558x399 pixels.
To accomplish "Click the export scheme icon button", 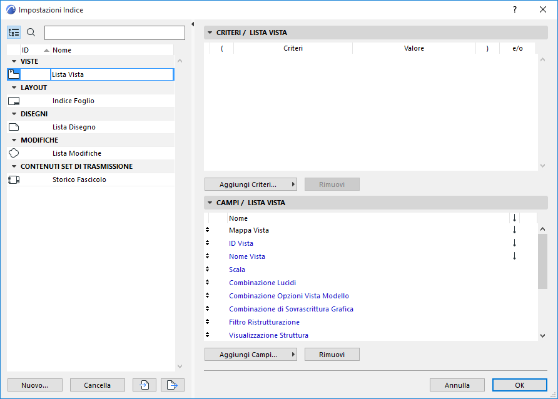I will pyautogui.click(x=172, y=385).
